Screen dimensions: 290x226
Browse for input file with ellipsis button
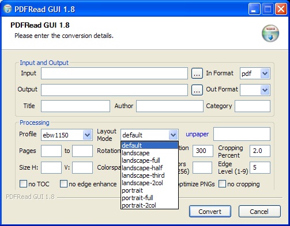[197, 74]
